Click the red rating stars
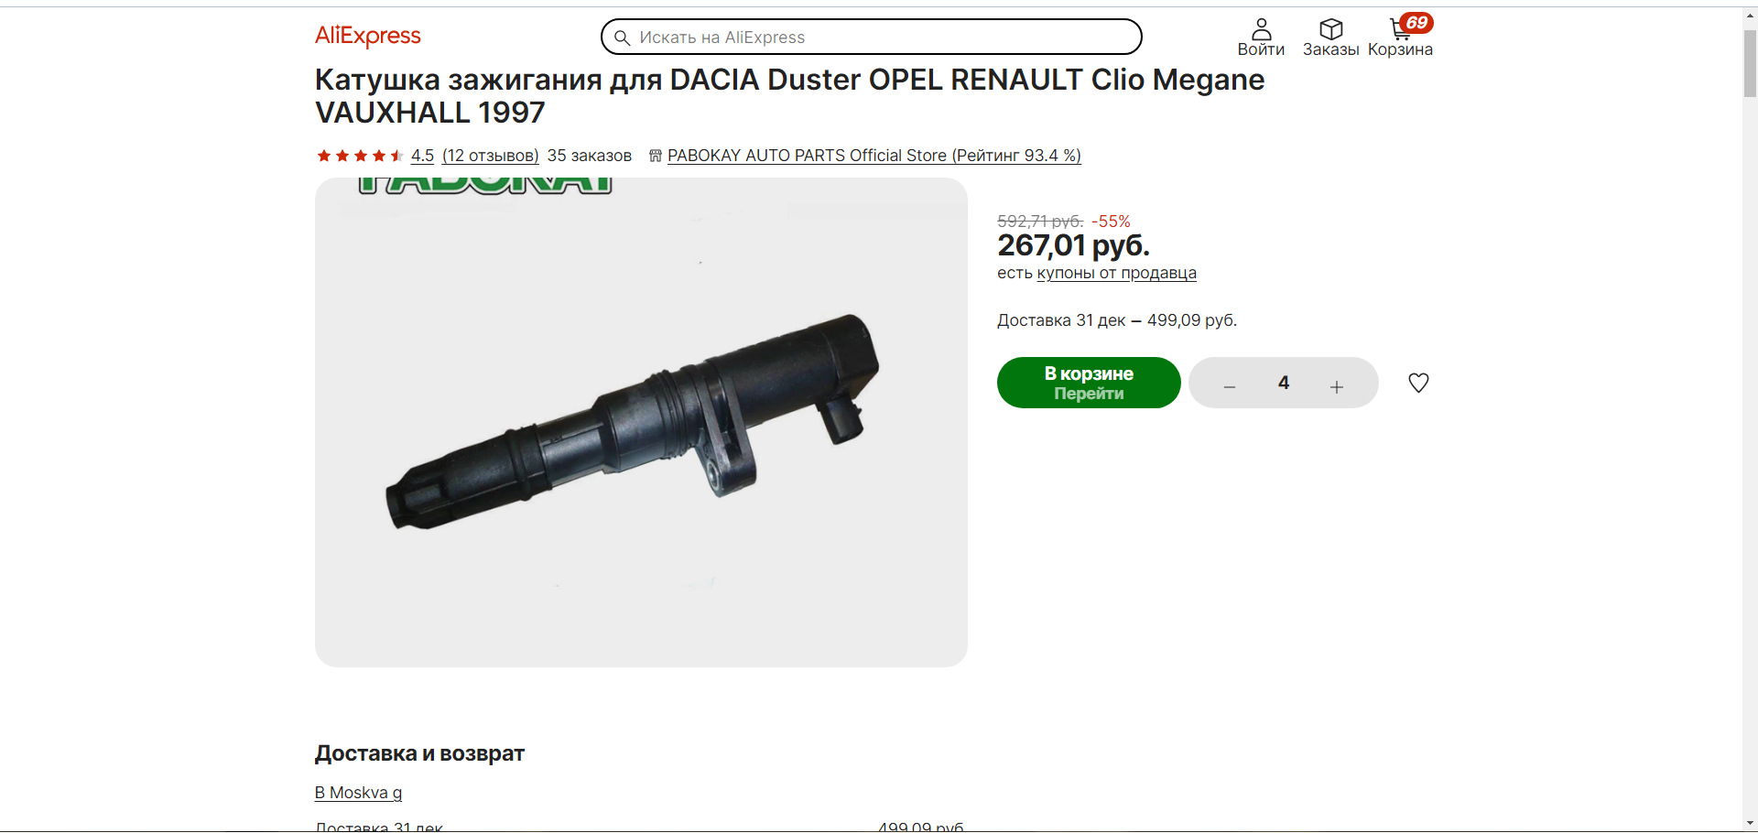The image size is (1758, 833). coord(360,156)
